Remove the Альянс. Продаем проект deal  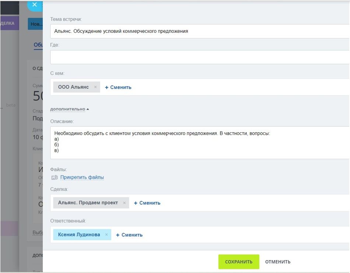(125, 203)
